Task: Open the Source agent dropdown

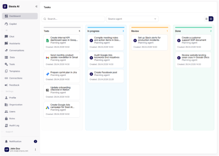Action: (132, 19)
